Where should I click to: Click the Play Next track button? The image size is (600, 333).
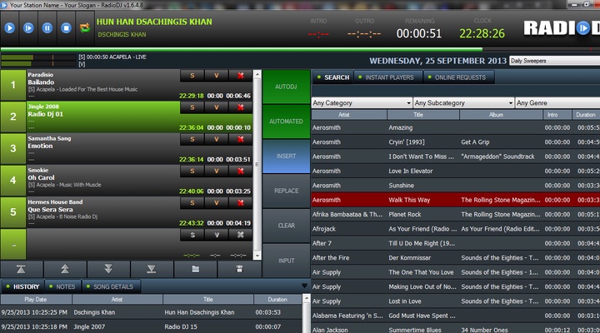[28, 28]
